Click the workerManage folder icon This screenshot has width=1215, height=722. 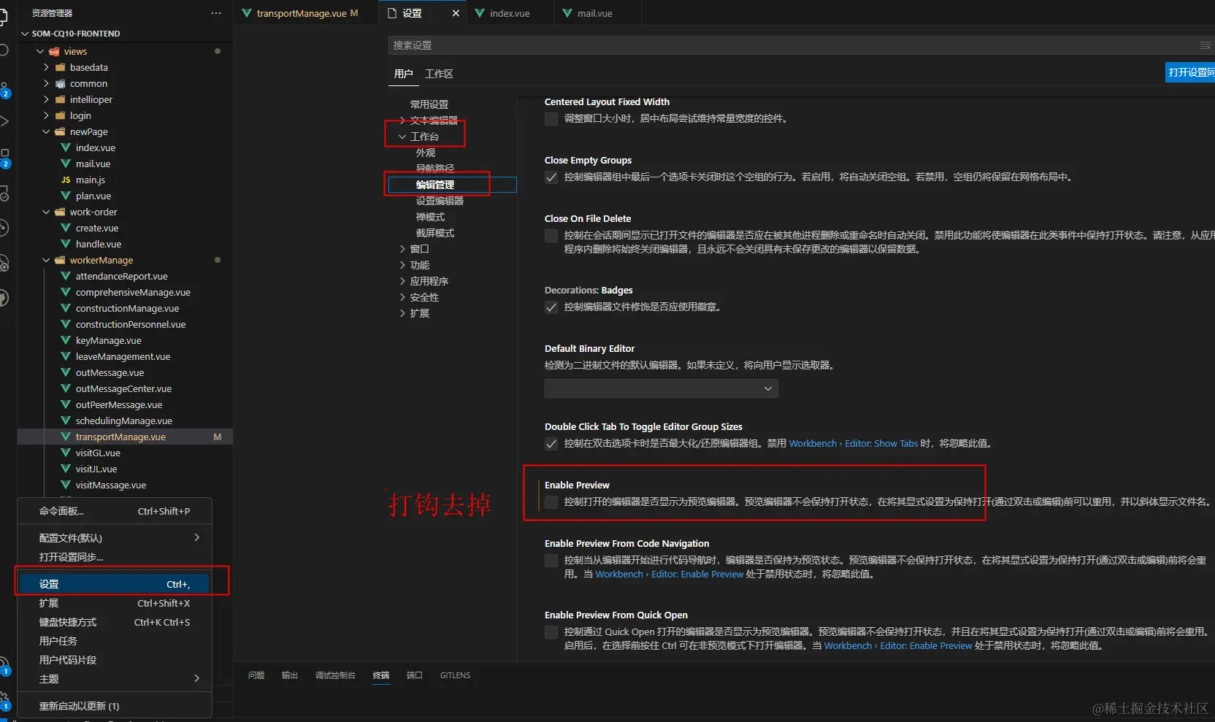[61, 260]
